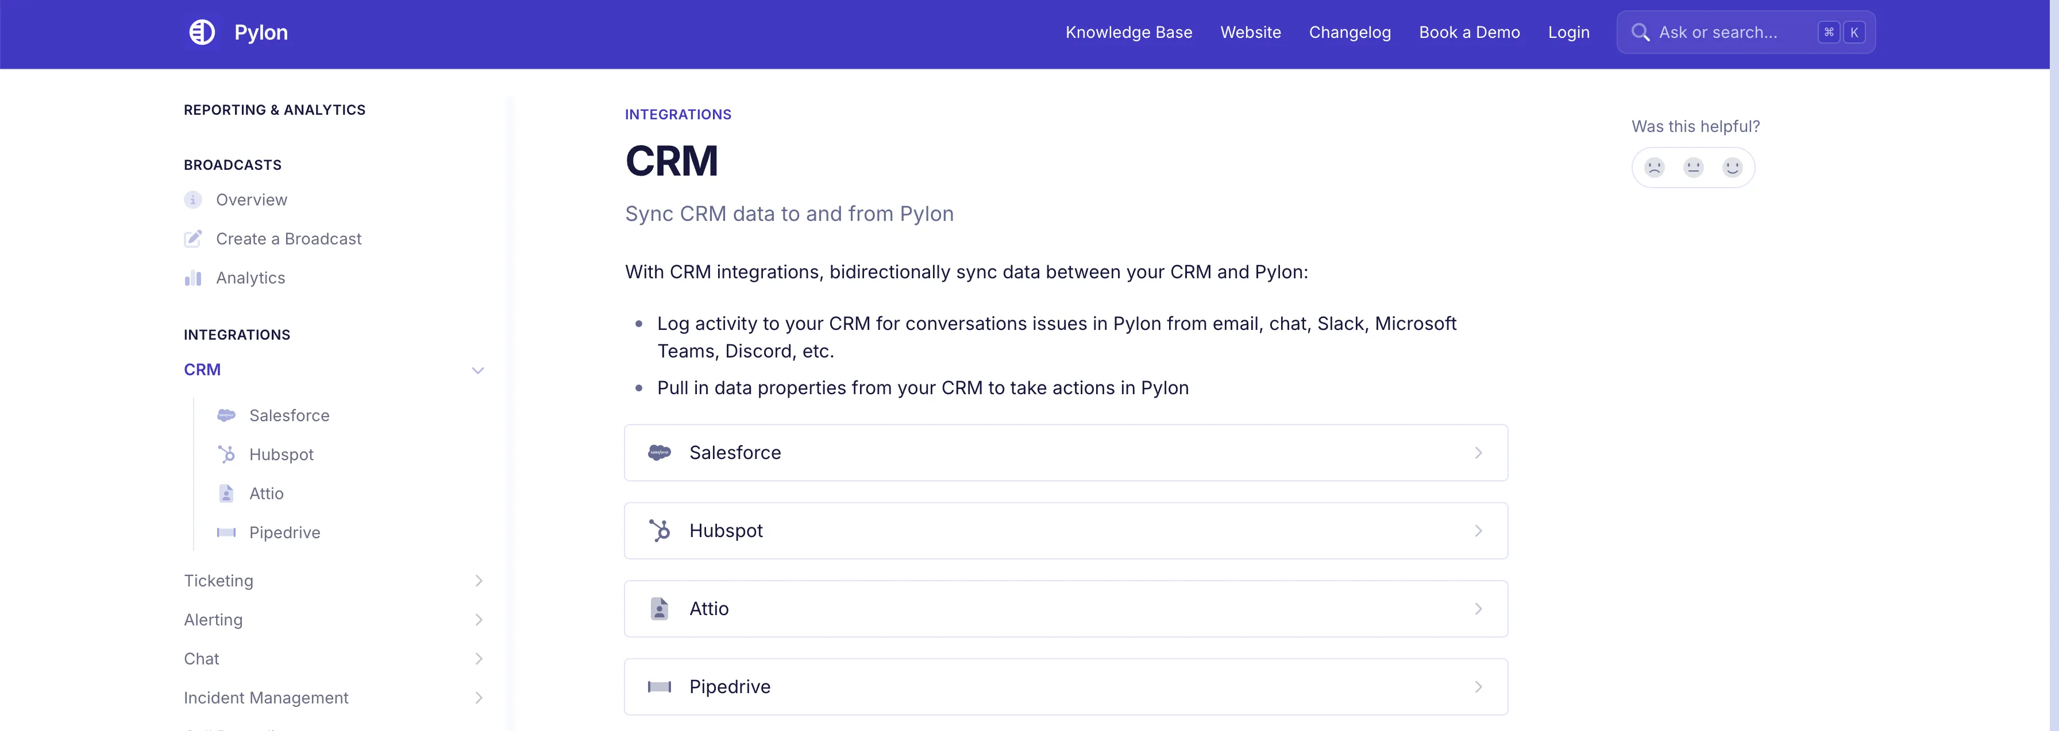This screenshot has width=2059, height=731.
Task: Click the Create a Broadcast pencil icon
Action: point(192,239)
